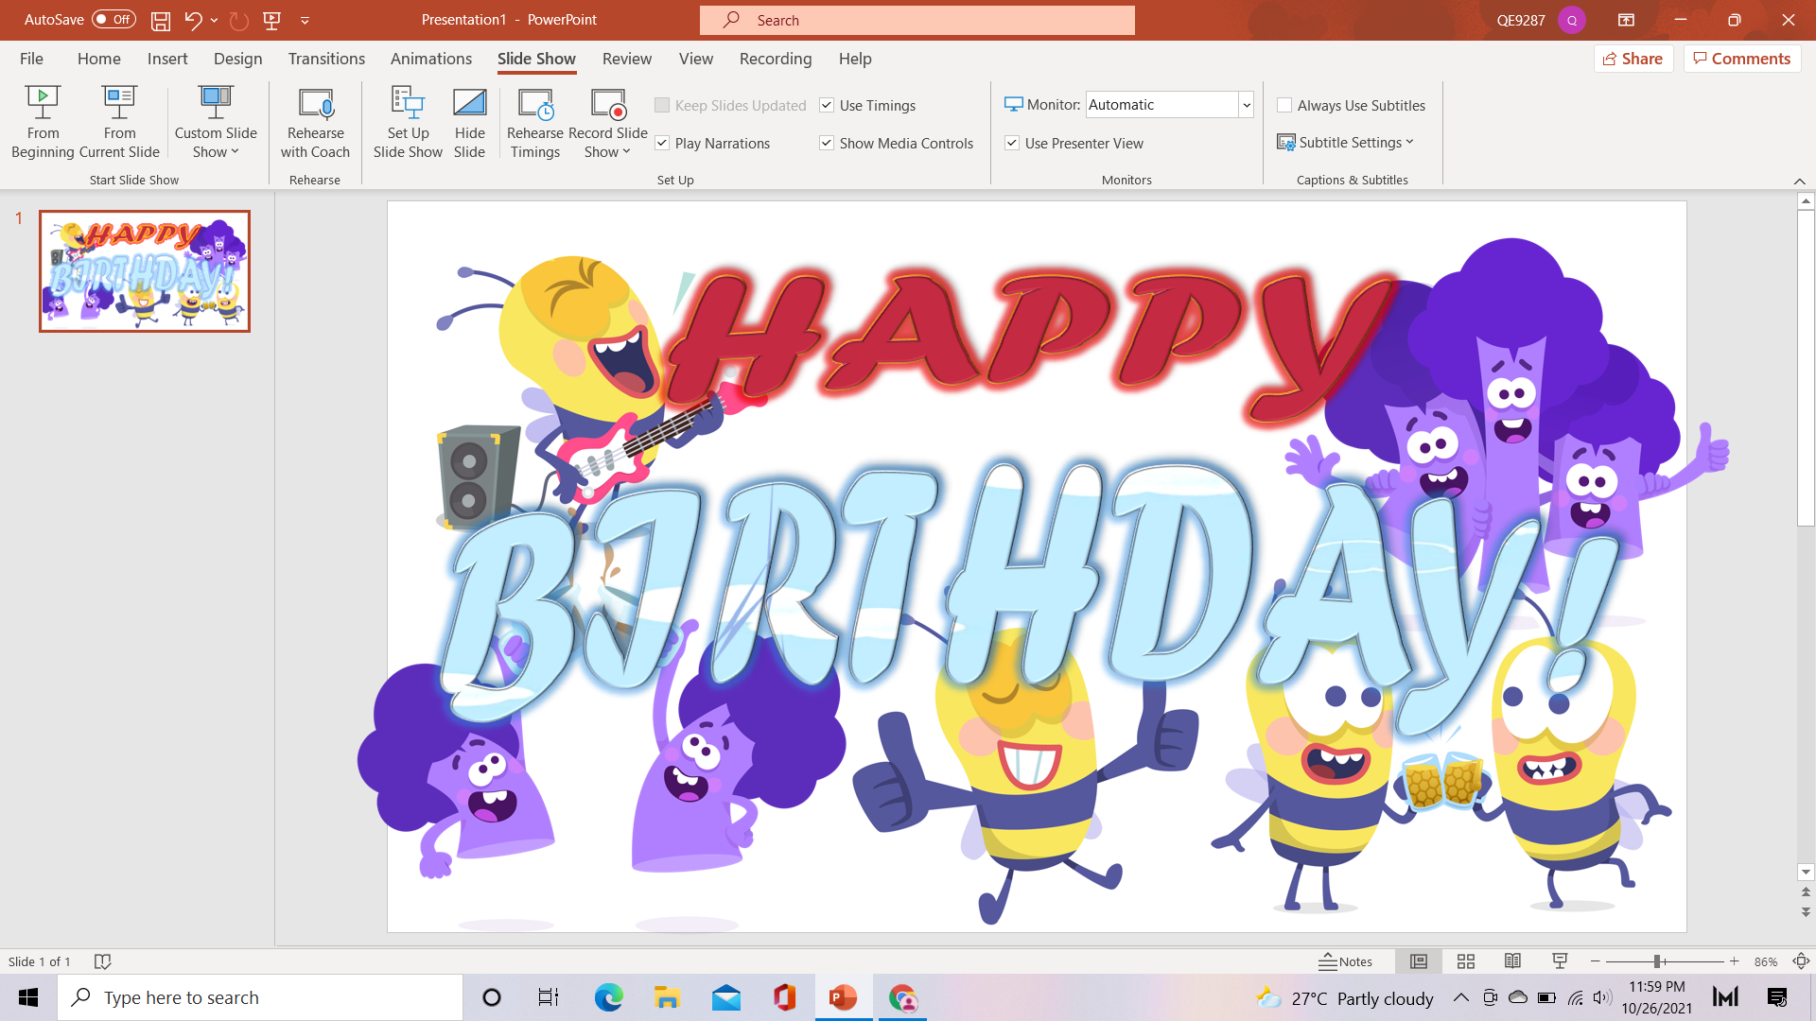
Task: Start show From Current Slide
Action: coord(119,122)
